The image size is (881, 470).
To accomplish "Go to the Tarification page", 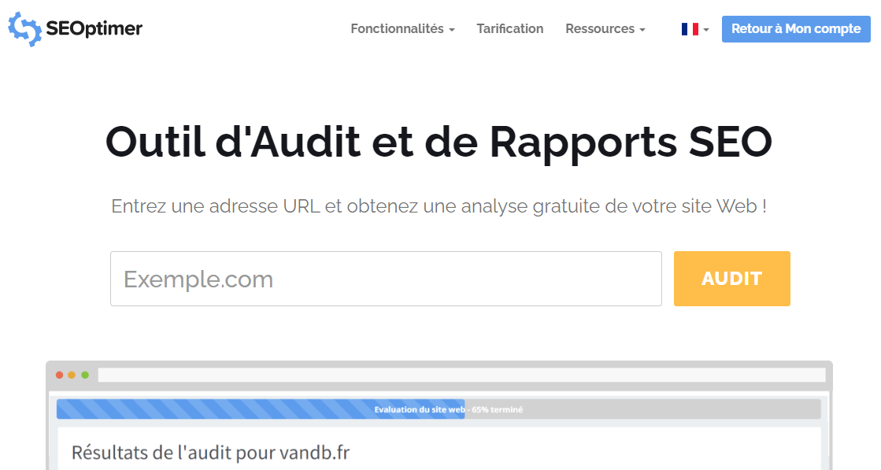I will click(509, 29).
